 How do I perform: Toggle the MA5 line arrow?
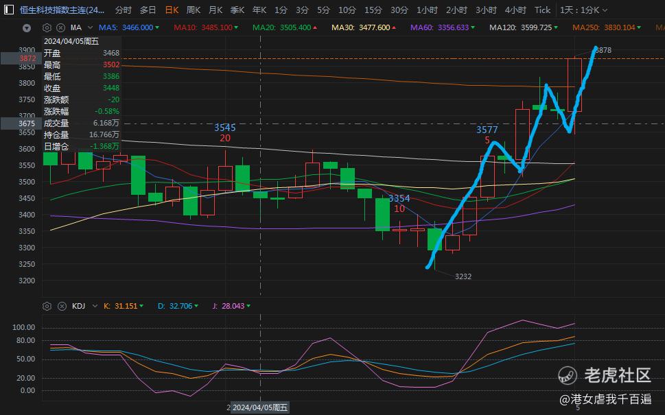click(157, 27)
